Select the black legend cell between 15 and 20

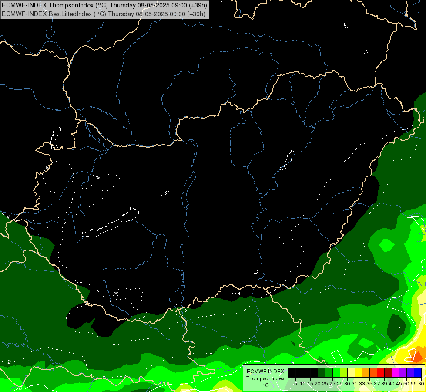coord(314,372)
